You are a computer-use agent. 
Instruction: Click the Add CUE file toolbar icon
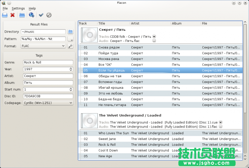coord(5,15)
